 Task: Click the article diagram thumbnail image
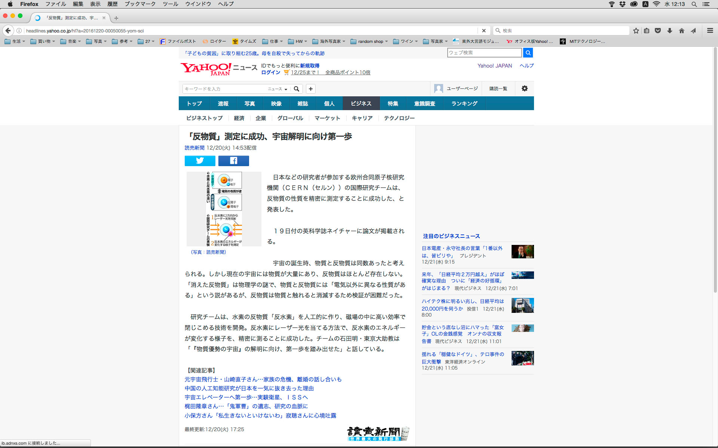click(224, 209)
